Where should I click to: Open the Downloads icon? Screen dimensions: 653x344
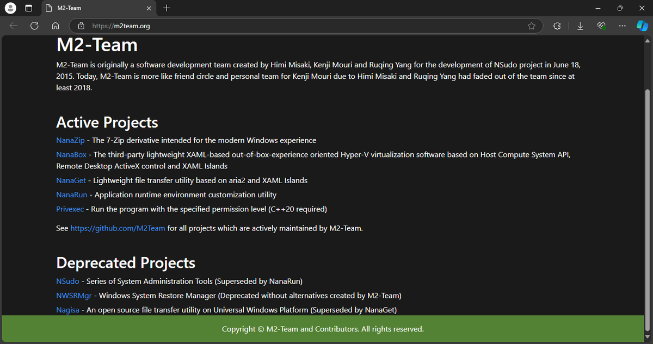[580, 26]
